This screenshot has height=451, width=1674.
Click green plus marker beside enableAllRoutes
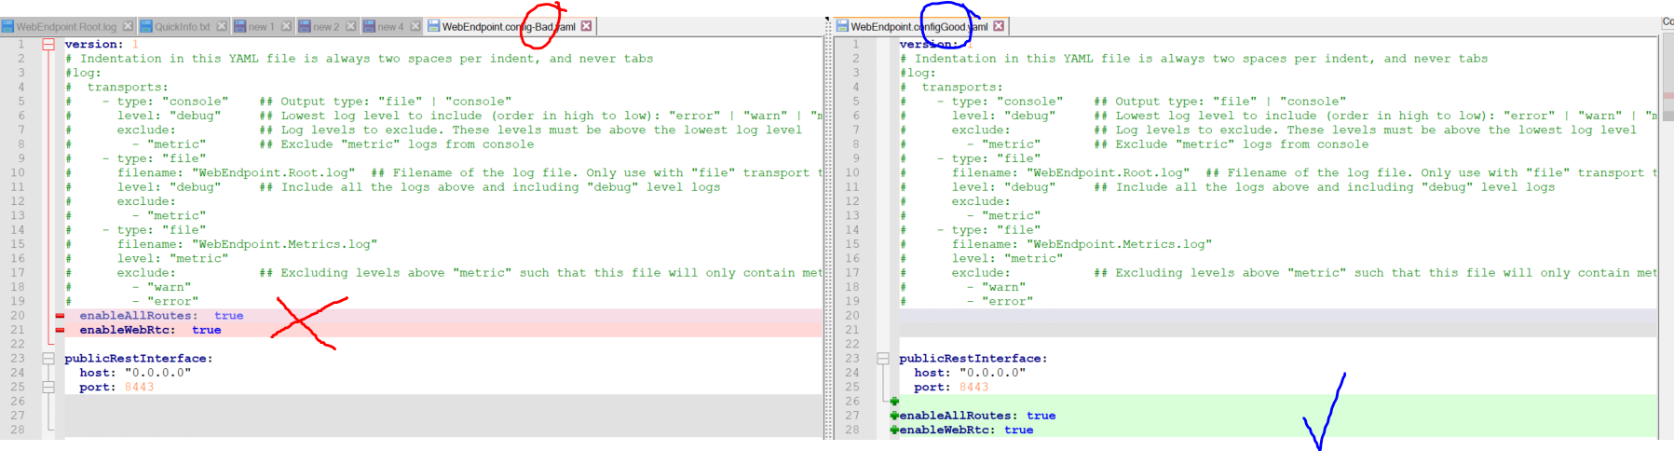coord(894,416)
